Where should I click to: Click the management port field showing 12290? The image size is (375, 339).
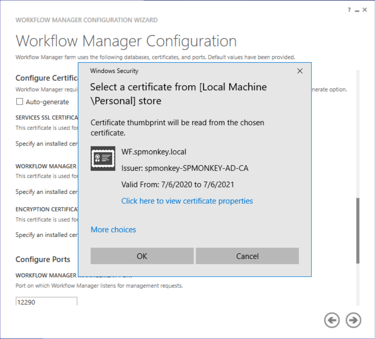(x=46, y=302)
